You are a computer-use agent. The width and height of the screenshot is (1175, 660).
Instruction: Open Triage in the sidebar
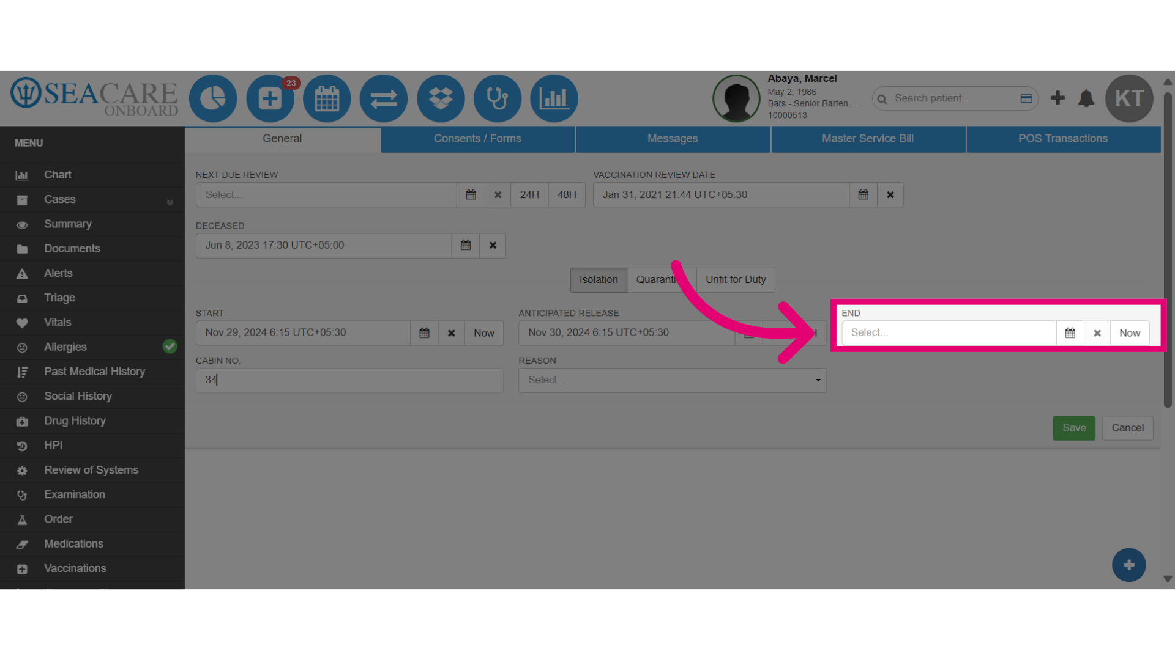click(x=92, y=298)
